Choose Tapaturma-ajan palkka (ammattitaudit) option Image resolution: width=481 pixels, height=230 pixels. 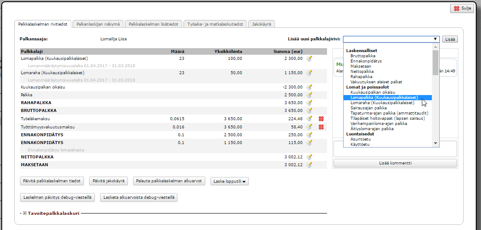pyautogui.click(x=389, y=113)
